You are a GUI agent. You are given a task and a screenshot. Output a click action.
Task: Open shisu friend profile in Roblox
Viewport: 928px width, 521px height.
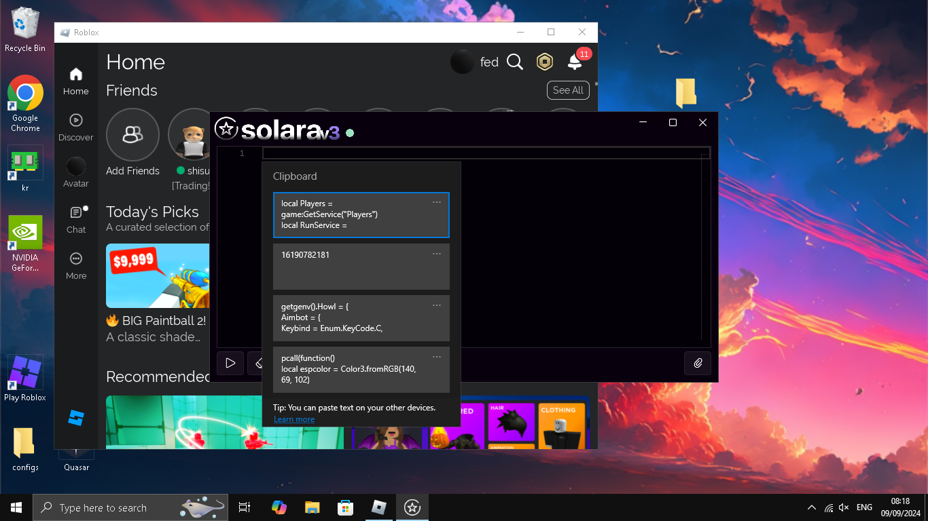(x=192, y=135)
